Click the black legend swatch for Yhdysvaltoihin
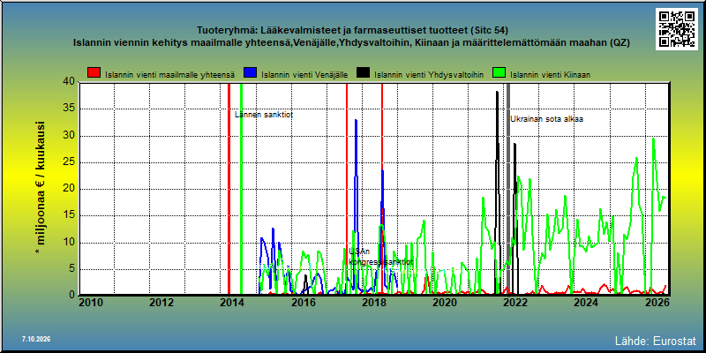The width and height of the screenshot is (706, 353). click(x=364, y=73)
